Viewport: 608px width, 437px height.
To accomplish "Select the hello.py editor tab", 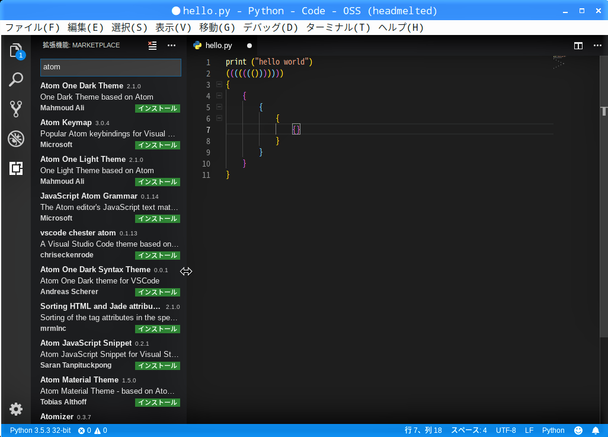I will (x=218, y=46).
